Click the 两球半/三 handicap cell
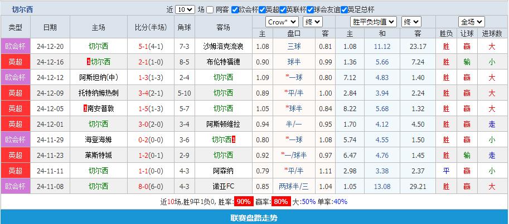 click(294, 186)
